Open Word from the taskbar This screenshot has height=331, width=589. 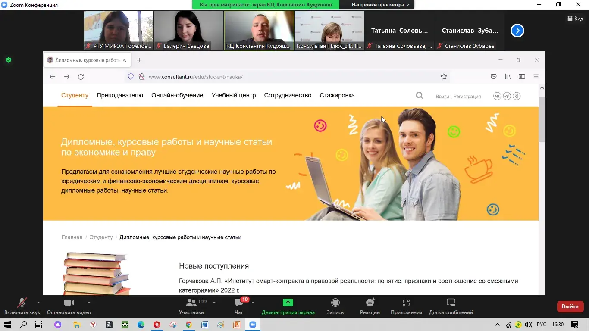(204, 325)
